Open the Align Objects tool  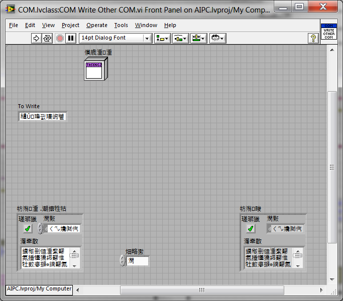click(163, 39)
